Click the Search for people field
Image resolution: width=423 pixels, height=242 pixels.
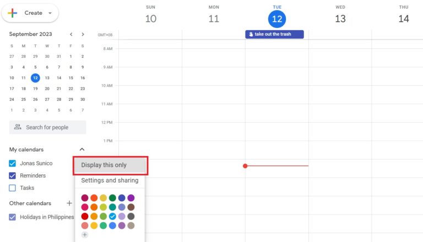point(48,127)
